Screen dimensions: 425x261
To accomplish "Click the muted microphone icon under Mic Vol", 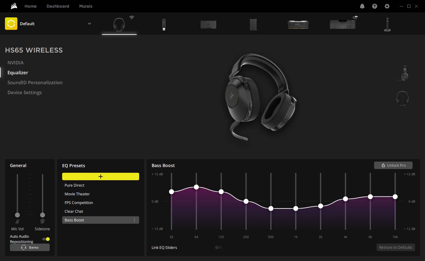I will [x=17, y=222].
